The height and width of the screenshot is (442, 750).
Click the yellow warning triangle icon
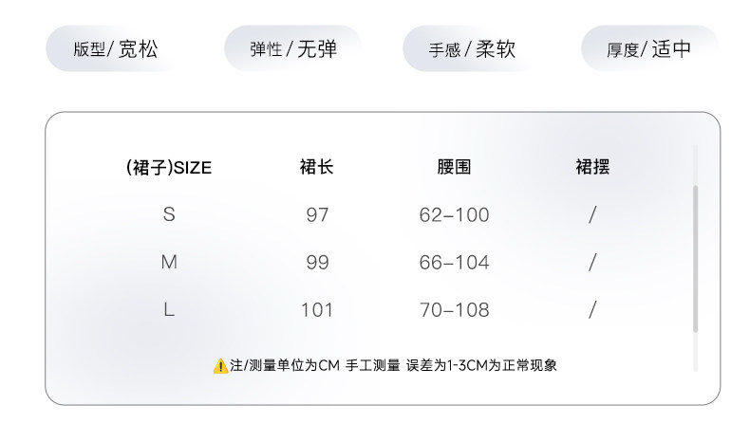[220, 365]
